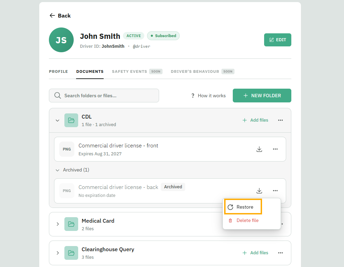Open Clearinghouse Query folder options menu
Screen dimensions: 344x267
point(280,253)
